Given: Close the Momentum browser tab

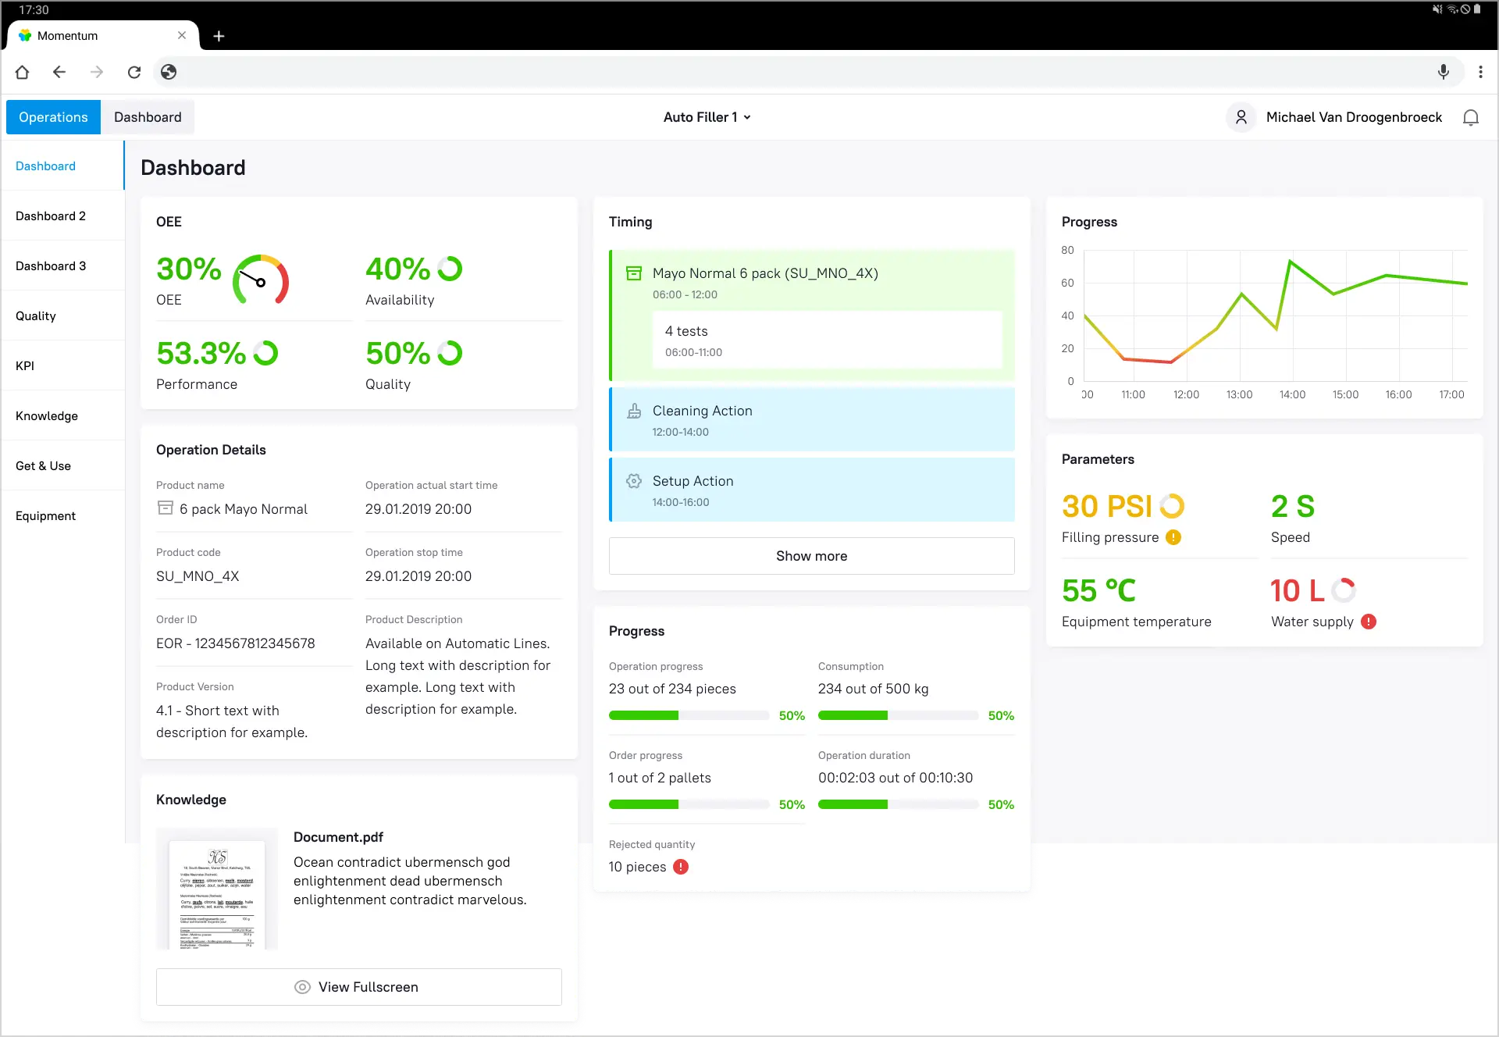Looking at the screenshot, I should tap(182, 35).
